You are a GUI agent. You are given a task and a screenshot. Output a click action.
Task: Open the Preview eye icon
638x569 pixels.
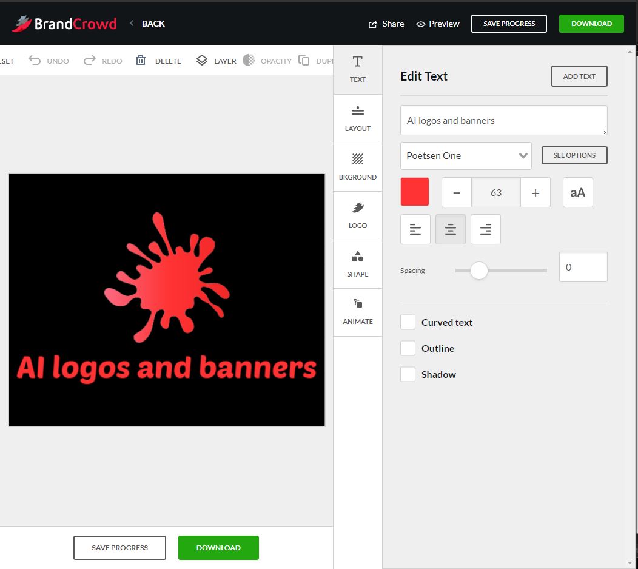point(421,24)
